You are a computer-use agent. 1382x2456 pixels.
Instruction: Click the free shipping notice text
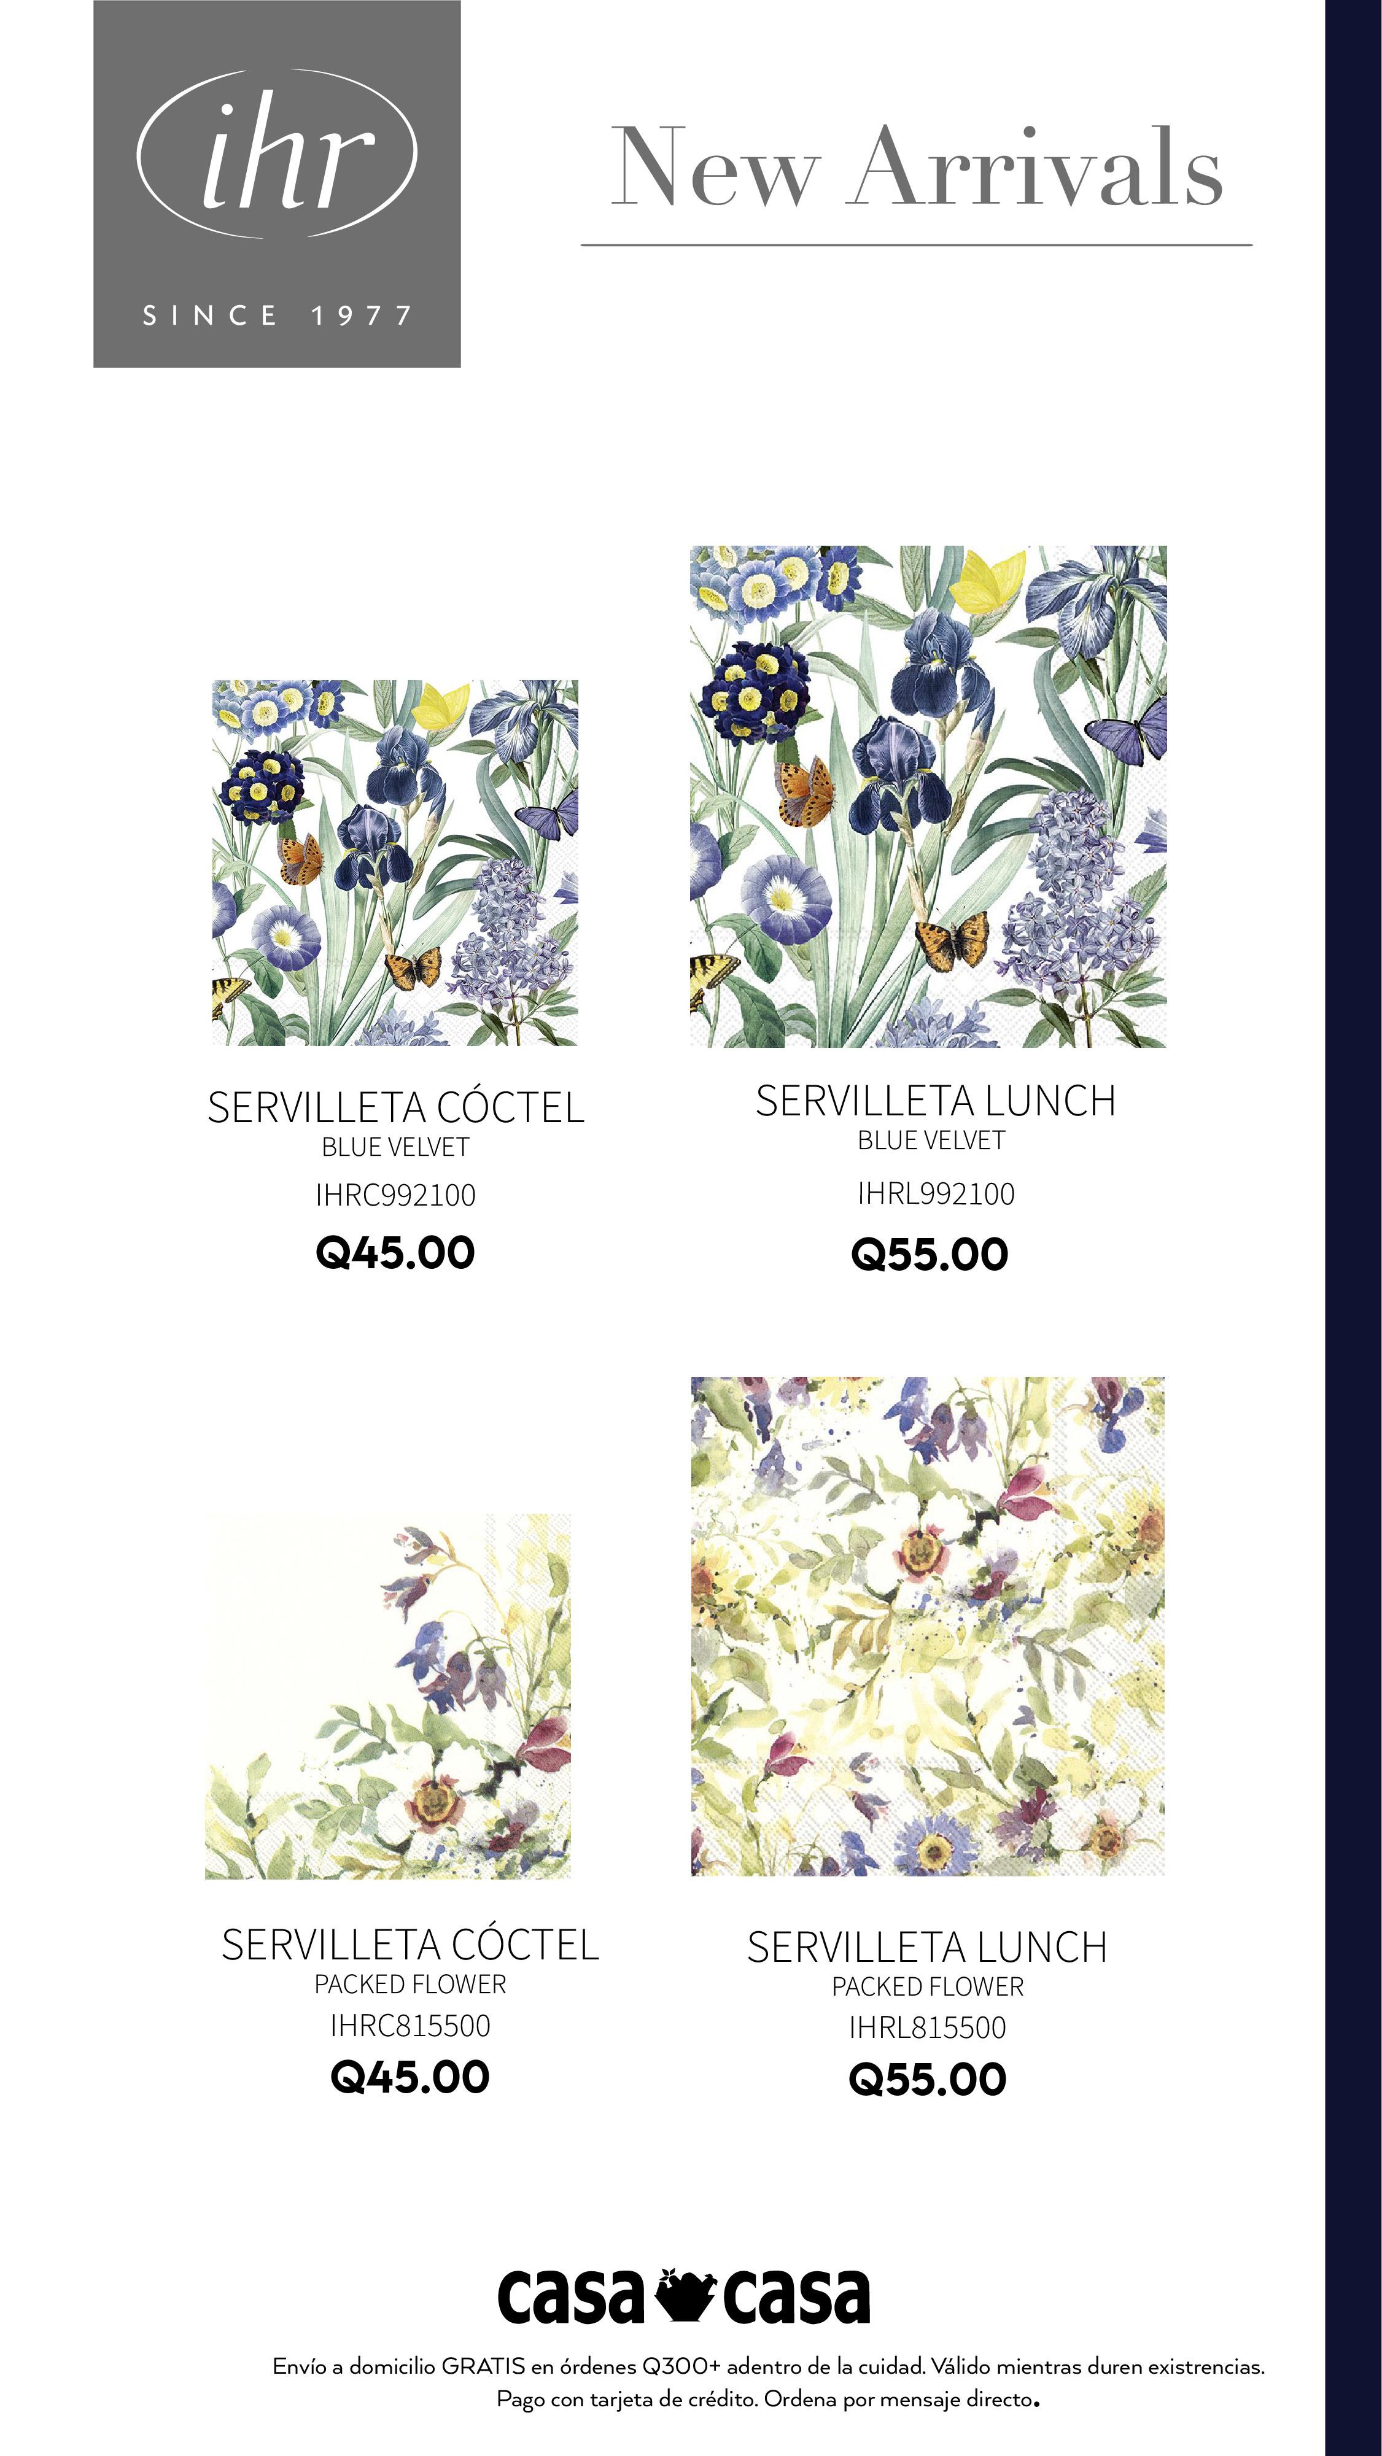[769, 2368]
